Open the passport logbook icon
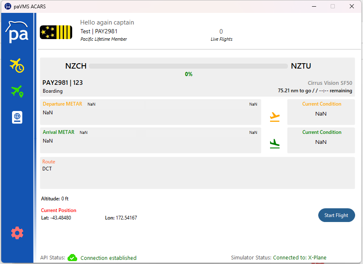The width and height of the screenshot is (363, 264). click(x=17, y=117)
